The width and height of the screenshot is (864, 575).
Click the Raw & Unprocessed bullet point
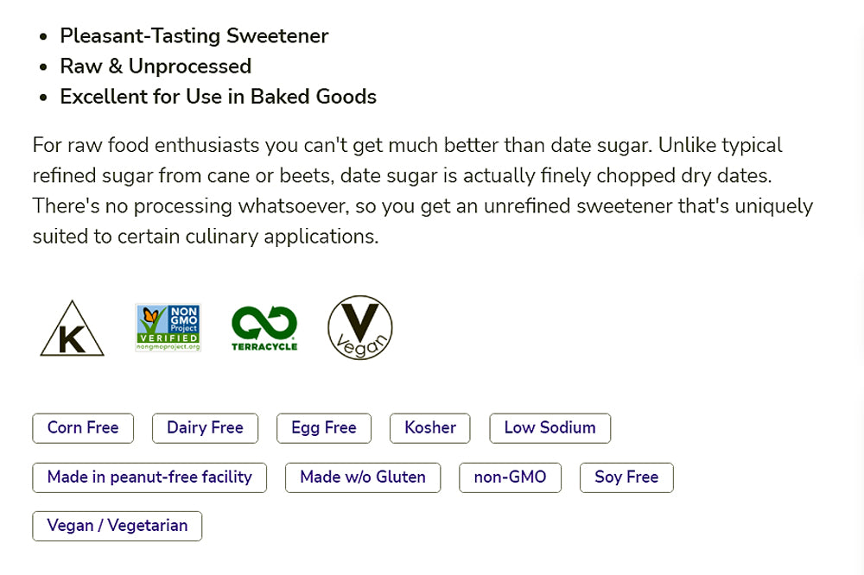click(156, 66)
